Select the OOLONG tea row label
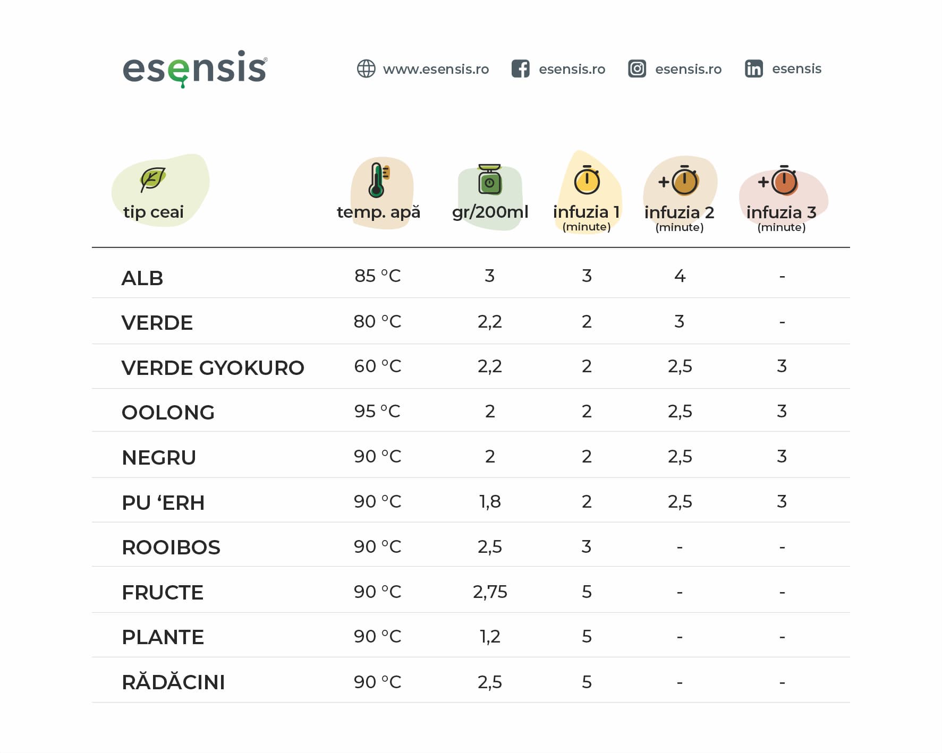 pyautogui.click(x=168, y=412)
